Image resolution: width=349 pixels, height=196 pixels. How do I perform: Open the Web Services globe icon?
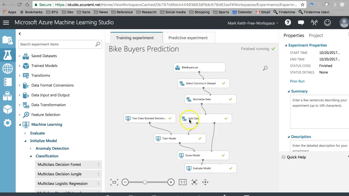tap(8, 69)
